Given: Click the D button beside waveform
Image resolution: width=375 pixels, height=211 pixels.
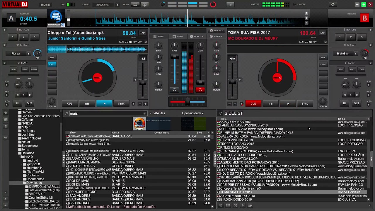Looking at the screenshot, I should pyautogui.click(x=306, y=18).
